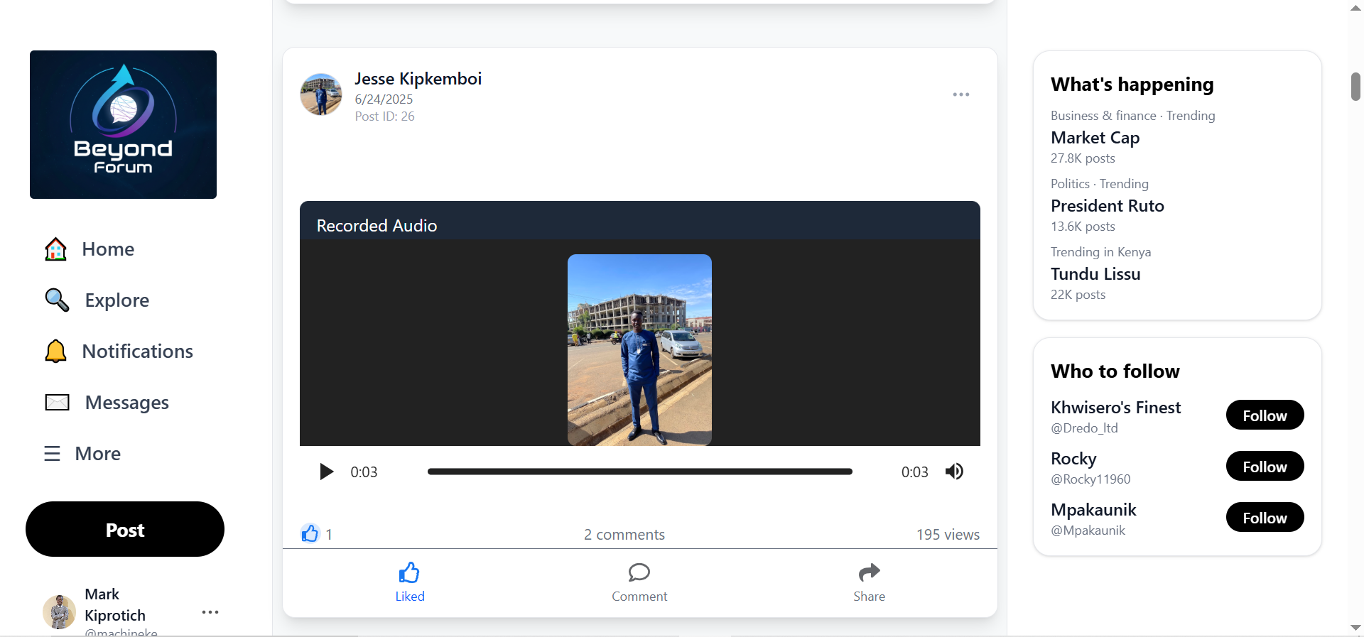Click the scrollbar down arrow

(x=1355, y=628)
